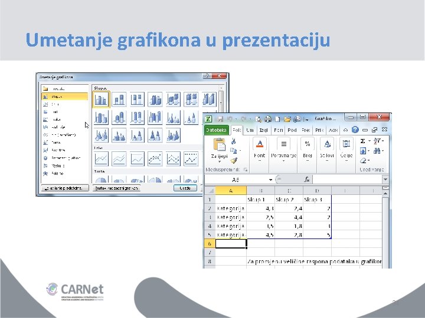Choose the line with markers chart icon
Screen dimensions: 425x318
155,159
